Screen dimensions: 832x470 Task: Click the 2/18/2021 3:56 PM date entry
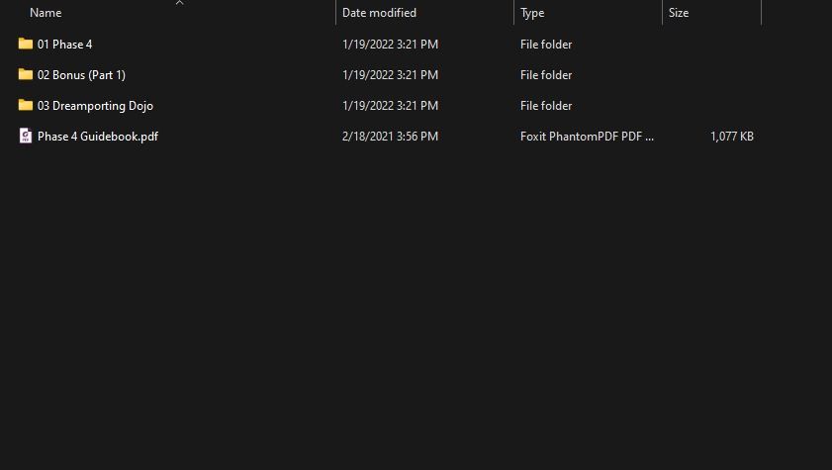(390, 137)
